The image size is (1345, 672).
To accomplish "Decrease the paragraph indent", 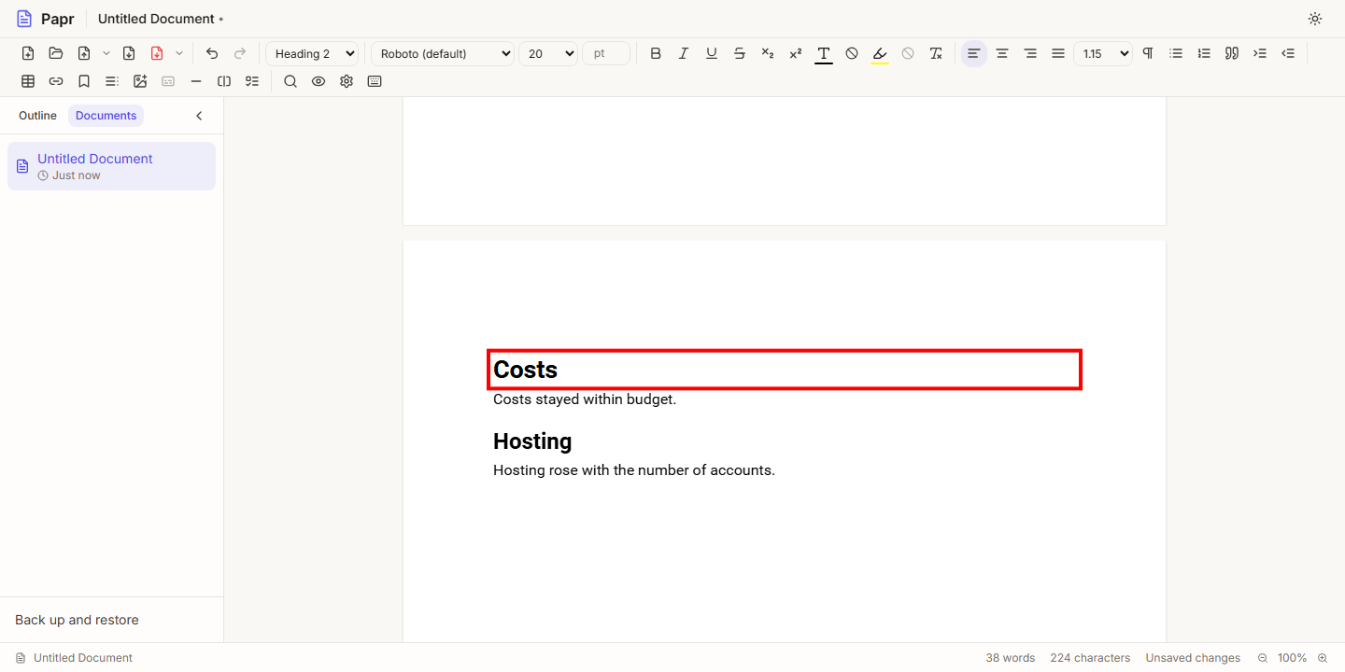I will click(1288, 53).
